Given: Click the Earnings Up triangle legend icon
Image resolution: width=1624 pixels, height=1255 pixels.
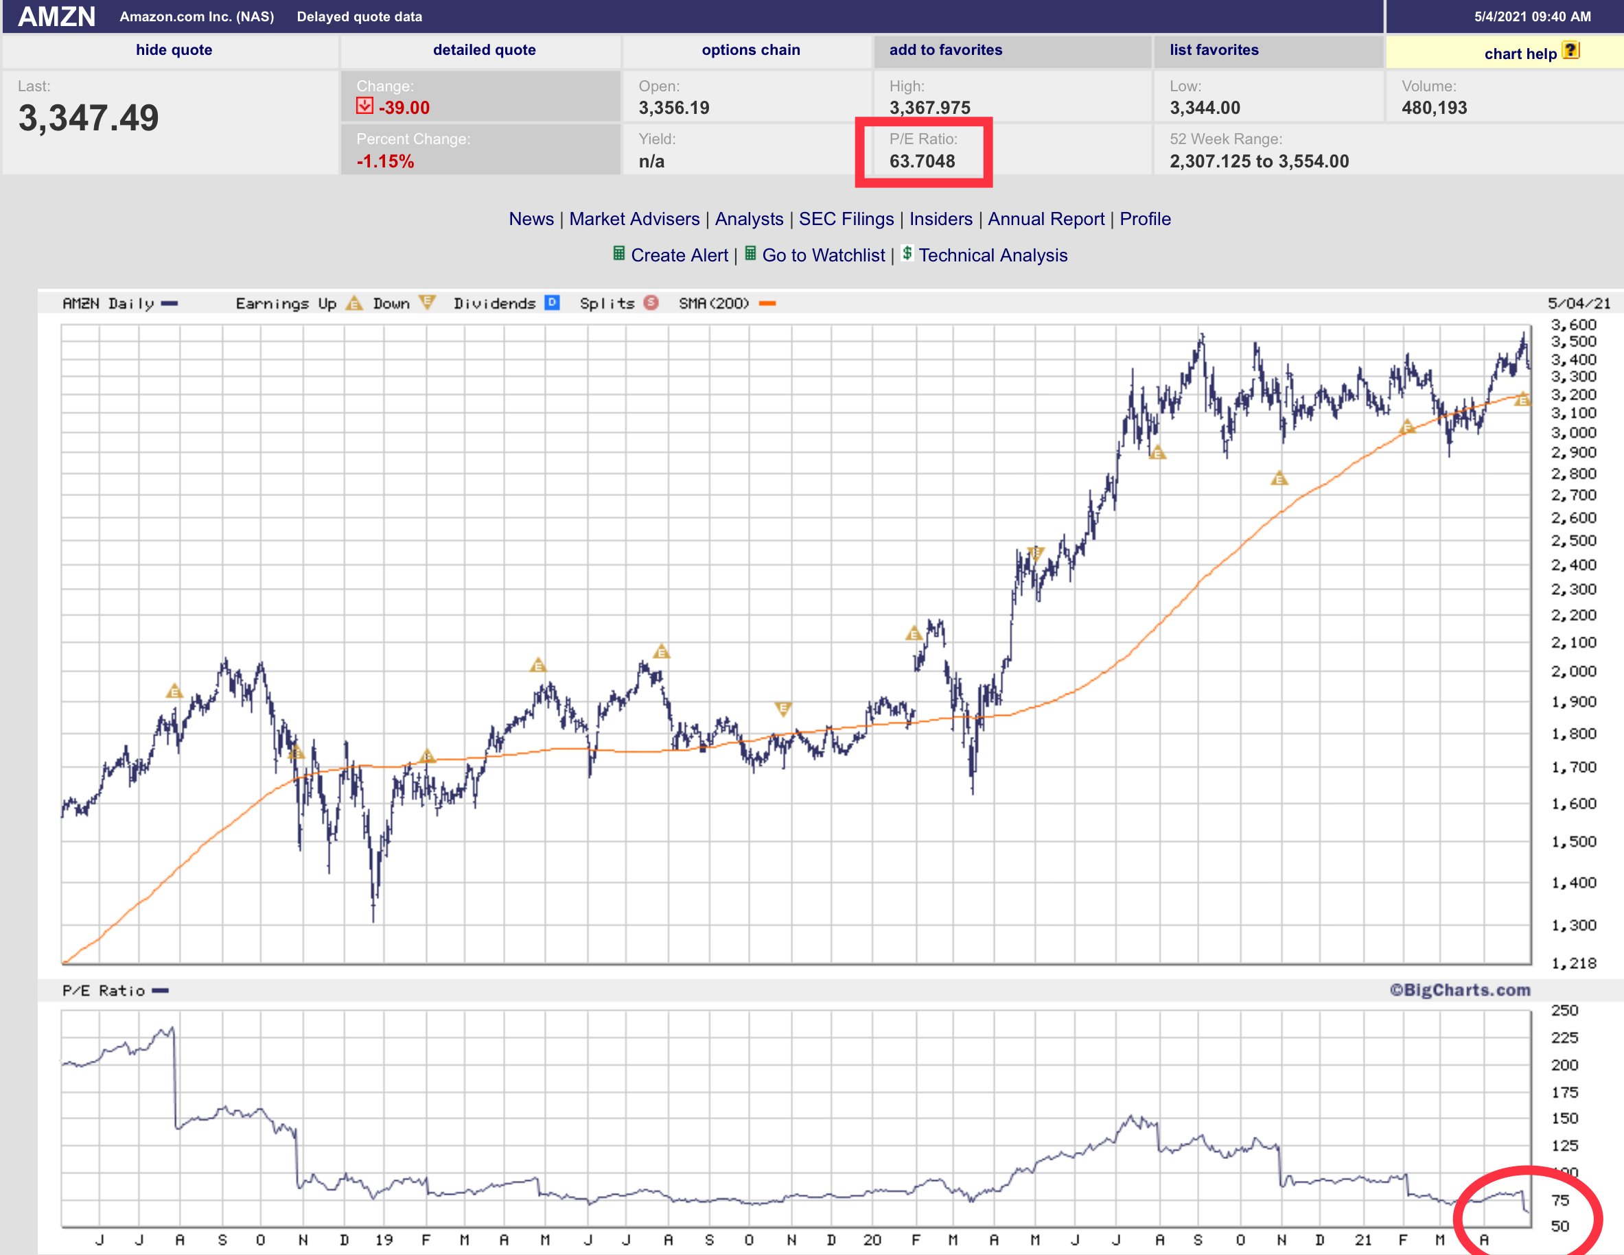Looking at the screenshot, I should click(355, 303).
